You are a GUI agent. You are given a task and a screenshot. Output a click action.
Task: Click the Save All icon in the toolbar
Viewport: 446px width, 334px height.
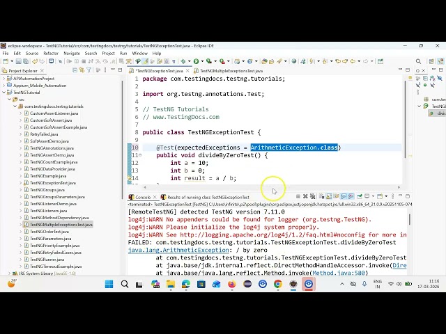(26, 61)
